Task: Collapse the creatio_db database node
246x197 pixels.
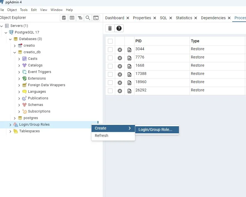Action: [15, 52]
